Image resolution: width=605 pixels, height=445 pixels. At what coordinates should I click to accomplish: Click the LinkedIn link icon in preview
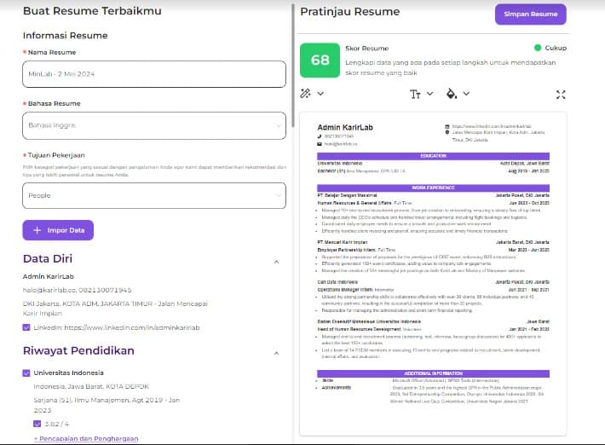(x=447, y=126)
